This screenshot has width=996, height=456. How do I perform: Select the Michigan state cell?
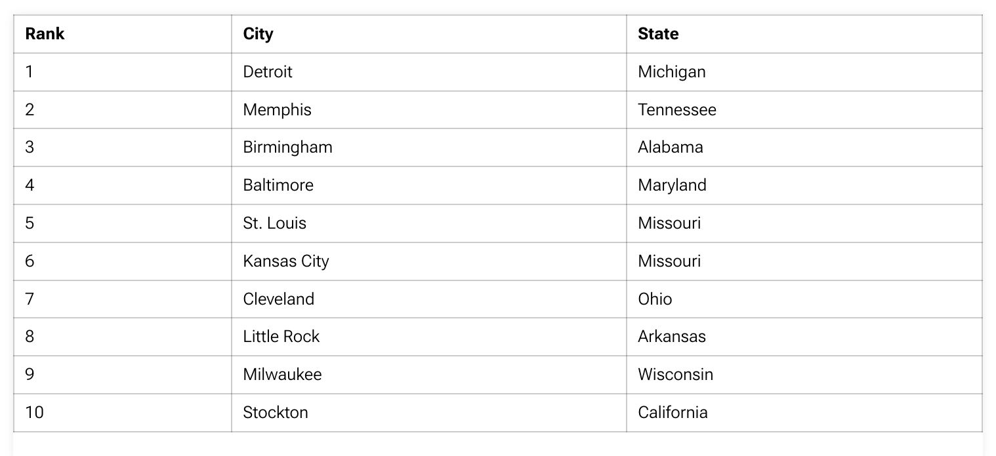[x=672, y=71]
